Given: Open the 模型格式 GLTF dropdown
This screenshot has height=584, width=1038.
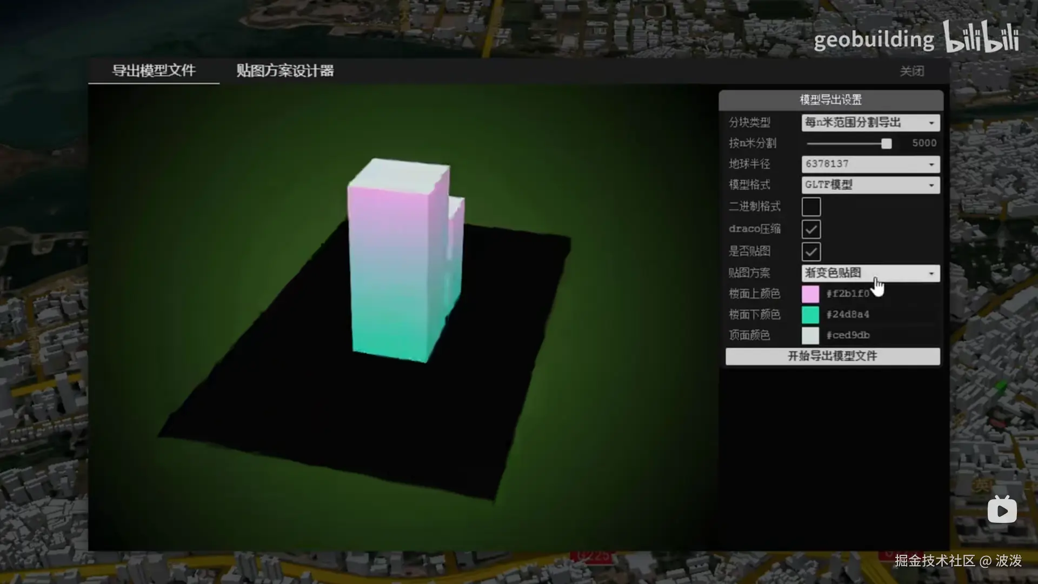Looking at the screenshot, I should point(870,185).
